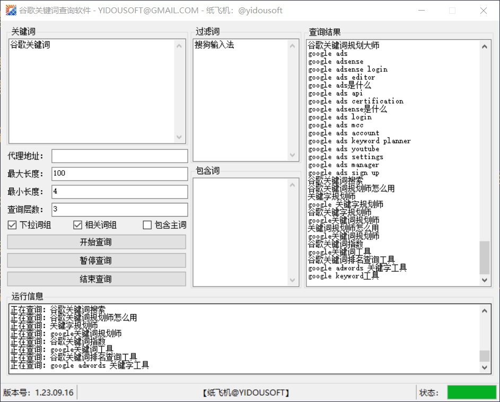Select result 'google ads certification'
Image resolution: width=500 pixels, height=402 pixels.
[x=356, y=101]
